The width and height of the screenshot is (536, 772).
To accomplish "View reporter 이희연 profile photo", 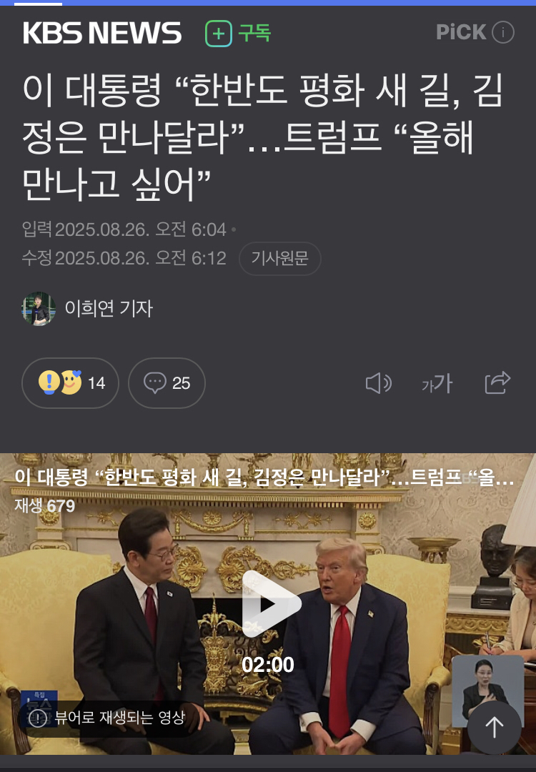I will [39, 309].
